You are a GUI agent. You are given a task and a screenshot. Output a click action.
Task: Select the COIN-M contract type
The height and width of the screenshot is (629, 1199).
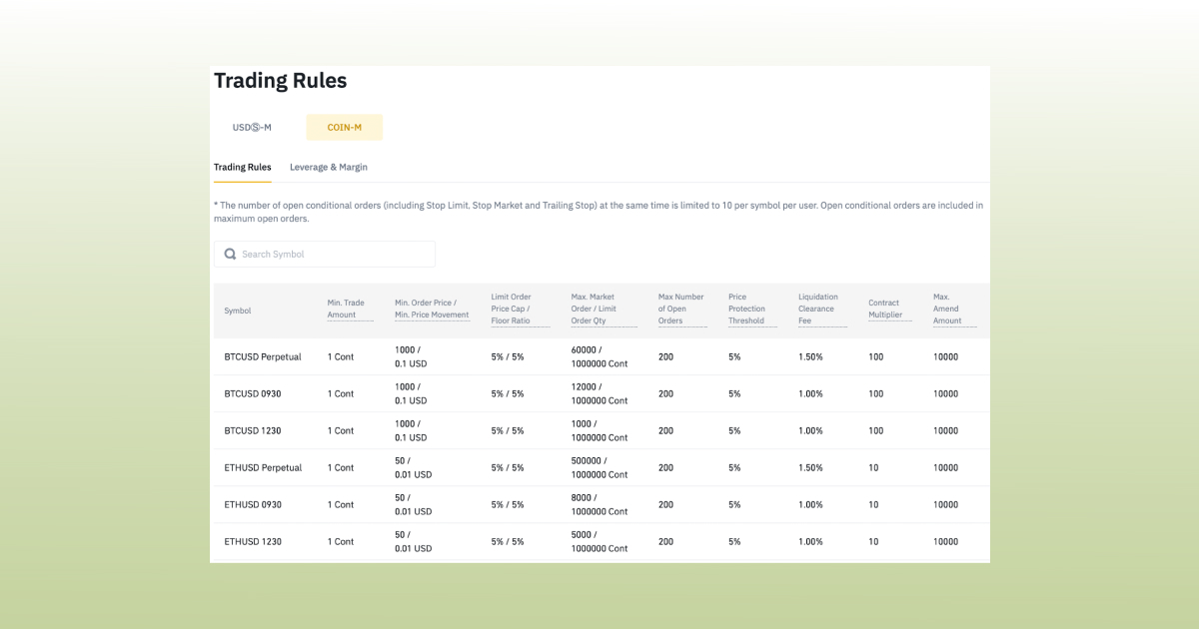tap(344, 127)
